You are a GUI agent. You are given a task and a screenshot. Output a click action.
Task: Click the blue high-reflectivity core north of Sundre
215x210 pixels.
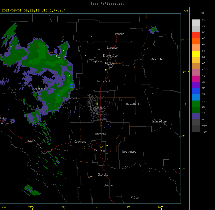point(71,86)
